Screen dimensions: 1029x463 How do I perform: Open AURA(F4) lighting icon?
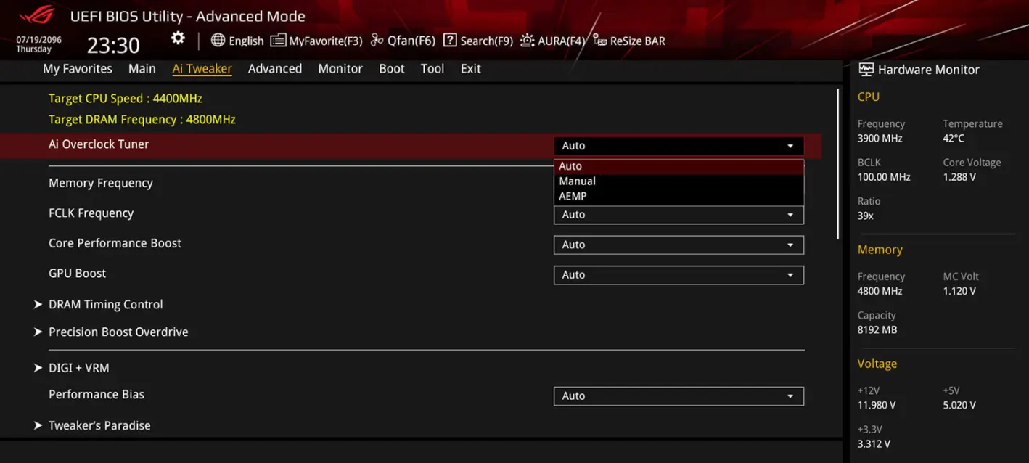point(528,41)
